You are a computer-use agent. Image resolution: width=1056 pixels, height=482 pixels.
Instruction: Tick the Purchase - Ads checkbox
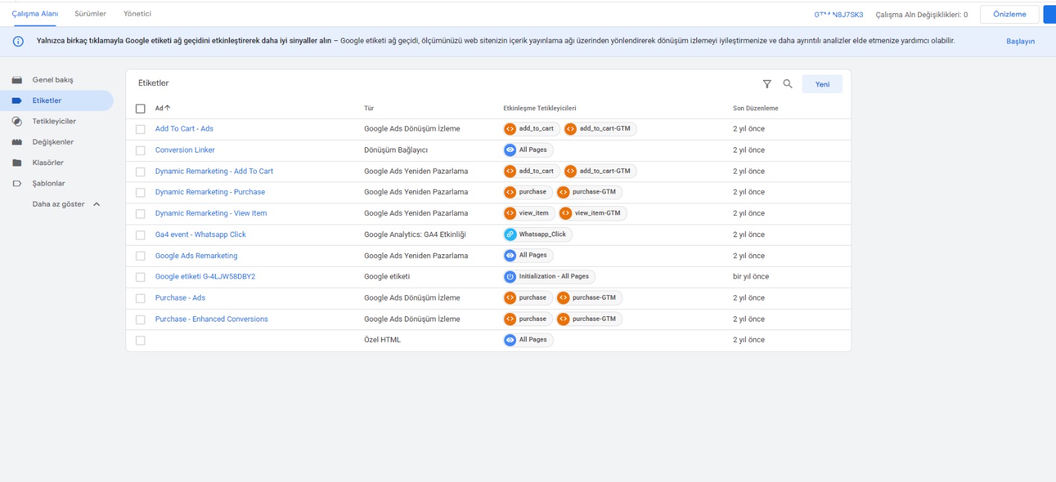141,298
